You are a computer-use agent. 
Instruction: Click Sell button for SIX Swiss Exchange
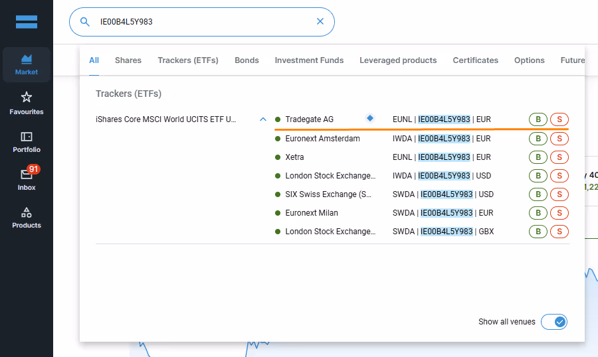tap(559, 194)
